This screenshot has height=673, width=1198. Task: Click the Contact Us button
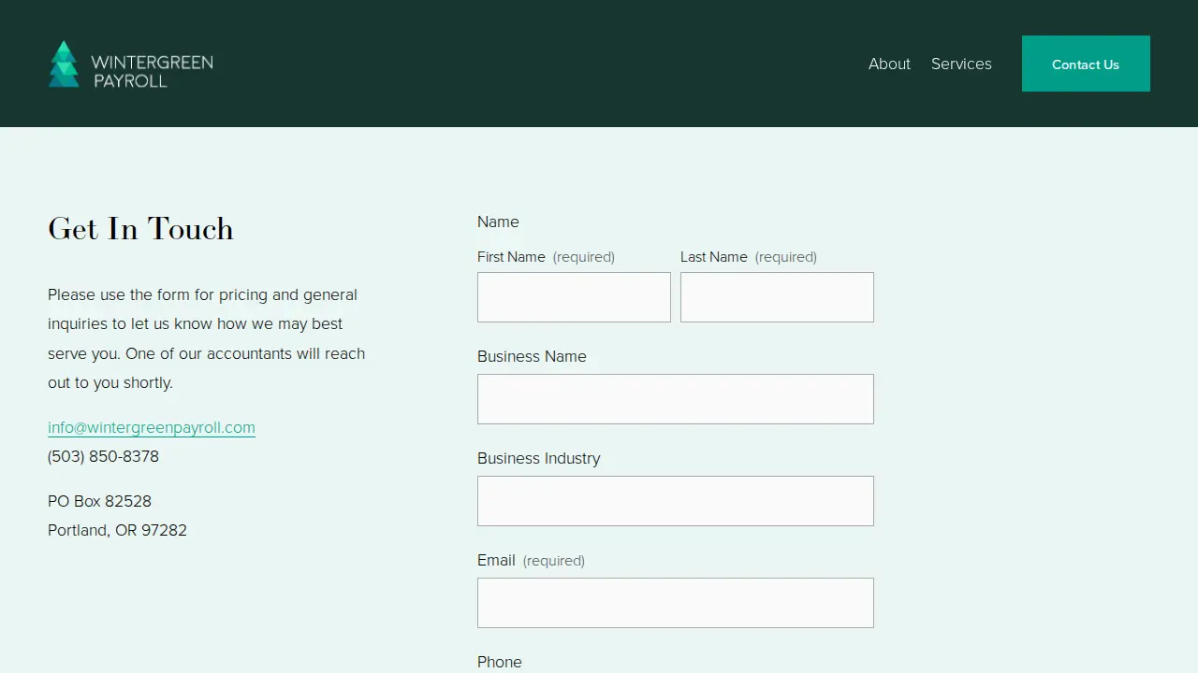(1086, 64)
